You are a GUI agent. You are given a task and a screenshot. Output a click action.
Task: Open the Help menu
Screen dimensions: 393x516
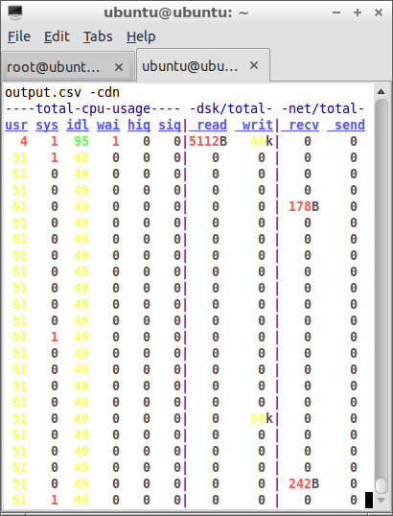click(141, 36)
